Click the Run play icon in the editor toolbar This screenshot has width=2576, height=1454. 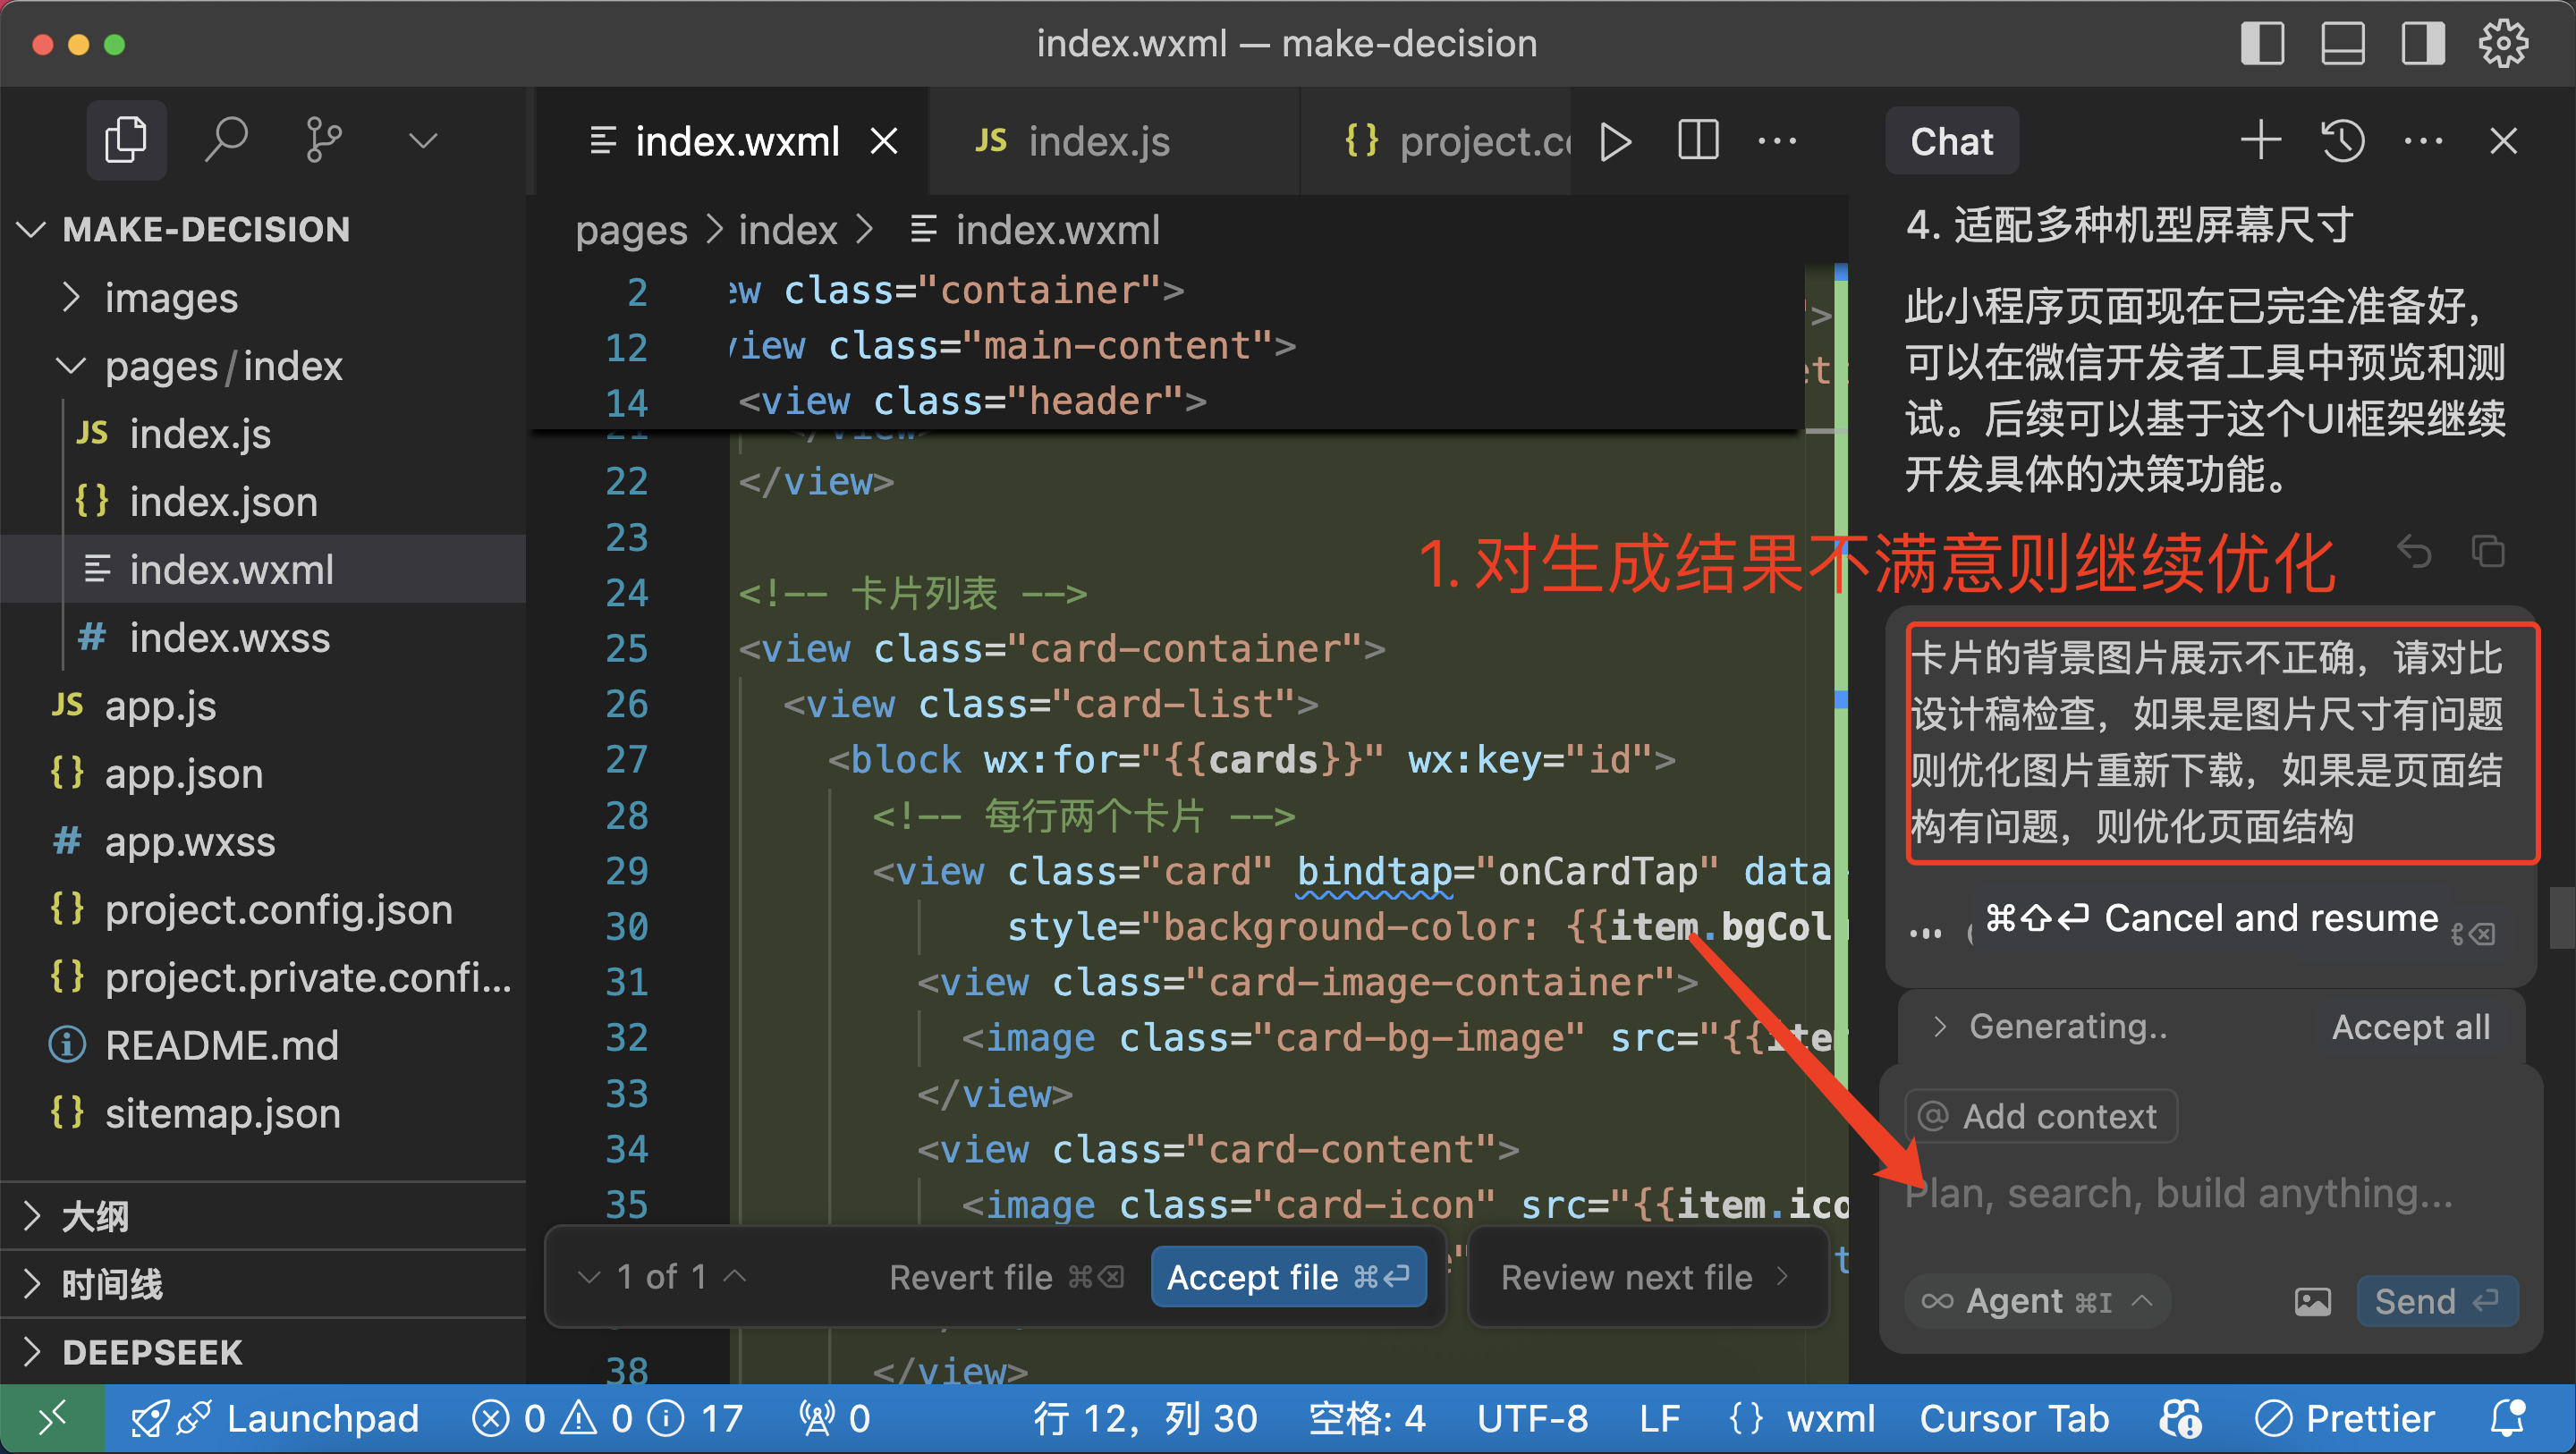1615,141
